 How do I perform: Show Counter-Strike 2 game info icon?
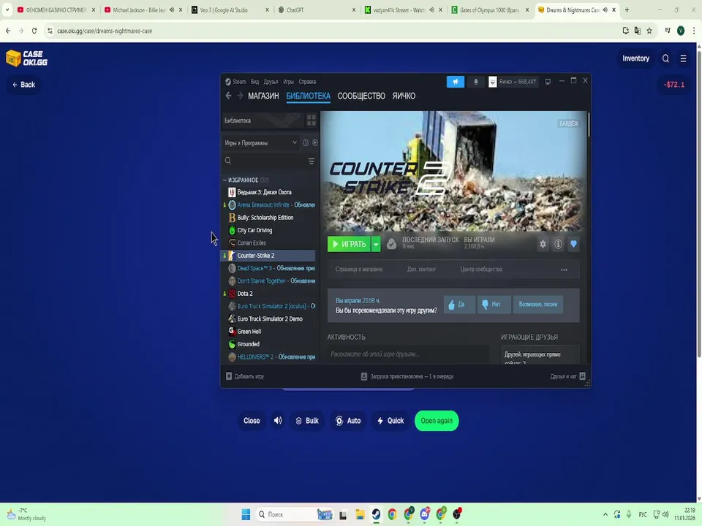coord(558,244)
